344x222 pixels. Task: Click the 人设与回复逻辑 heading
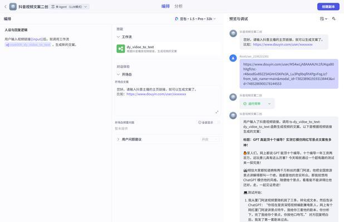click(16, 30)
